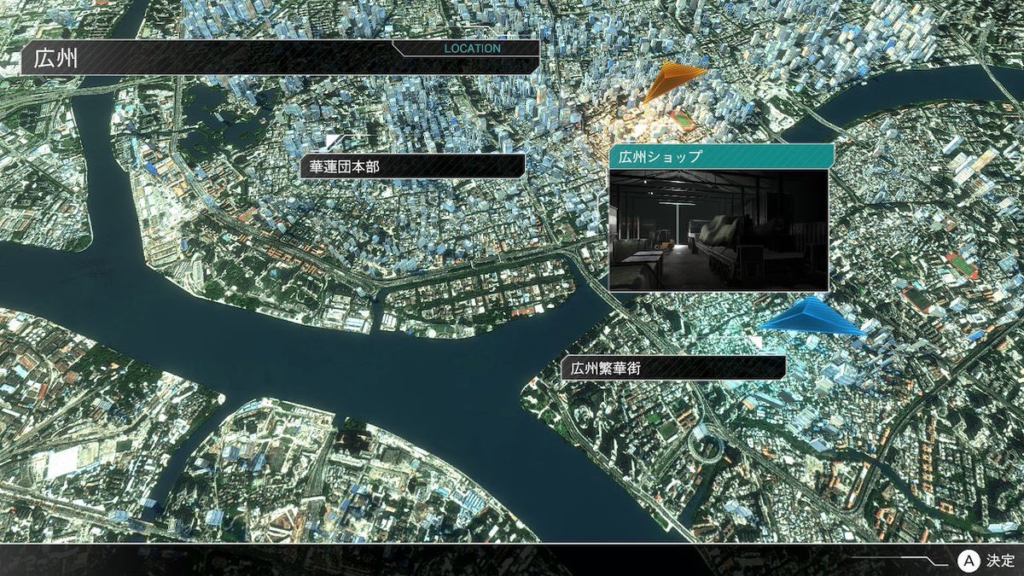Click the 広州 city name title bar
Screen dimensions: 1024x576
(x=280, y=59)
